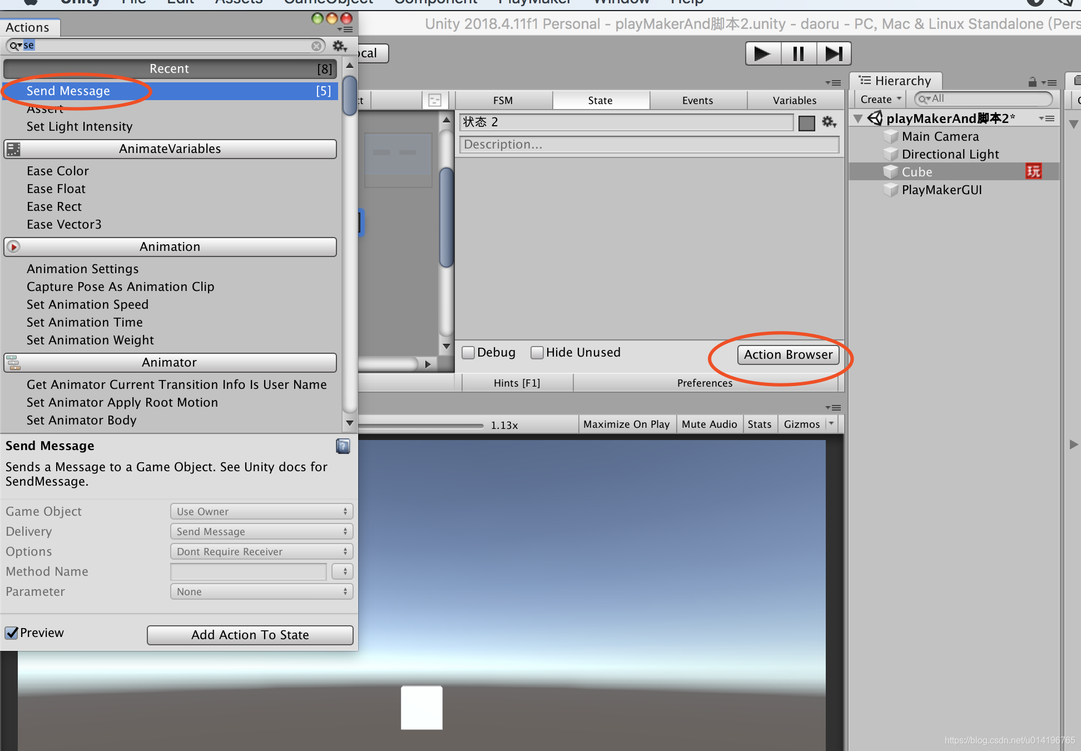Click Add Action To State button
The width and height of the screenshot is (1081, 751).
tap(251, 634)
